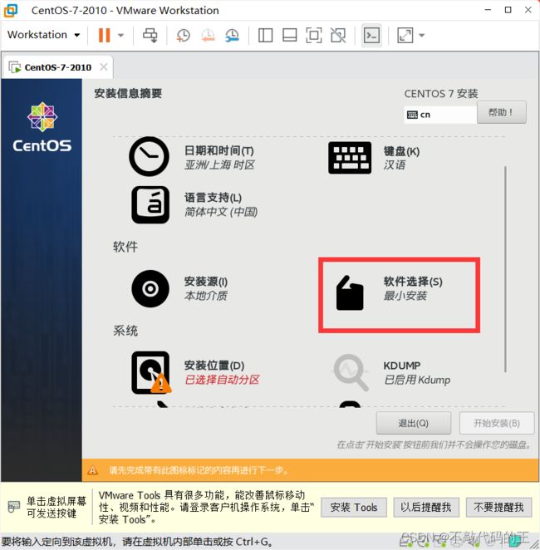Click 简体中文 (中国) status text
The height and width of the screenshot is (550, 540).
[x=221, y=212]
